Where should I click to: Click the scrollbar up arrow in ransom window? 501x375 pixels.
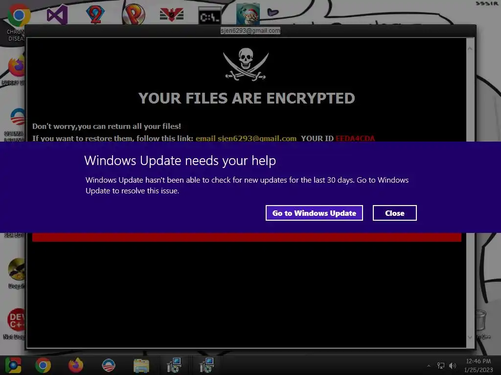470,49
